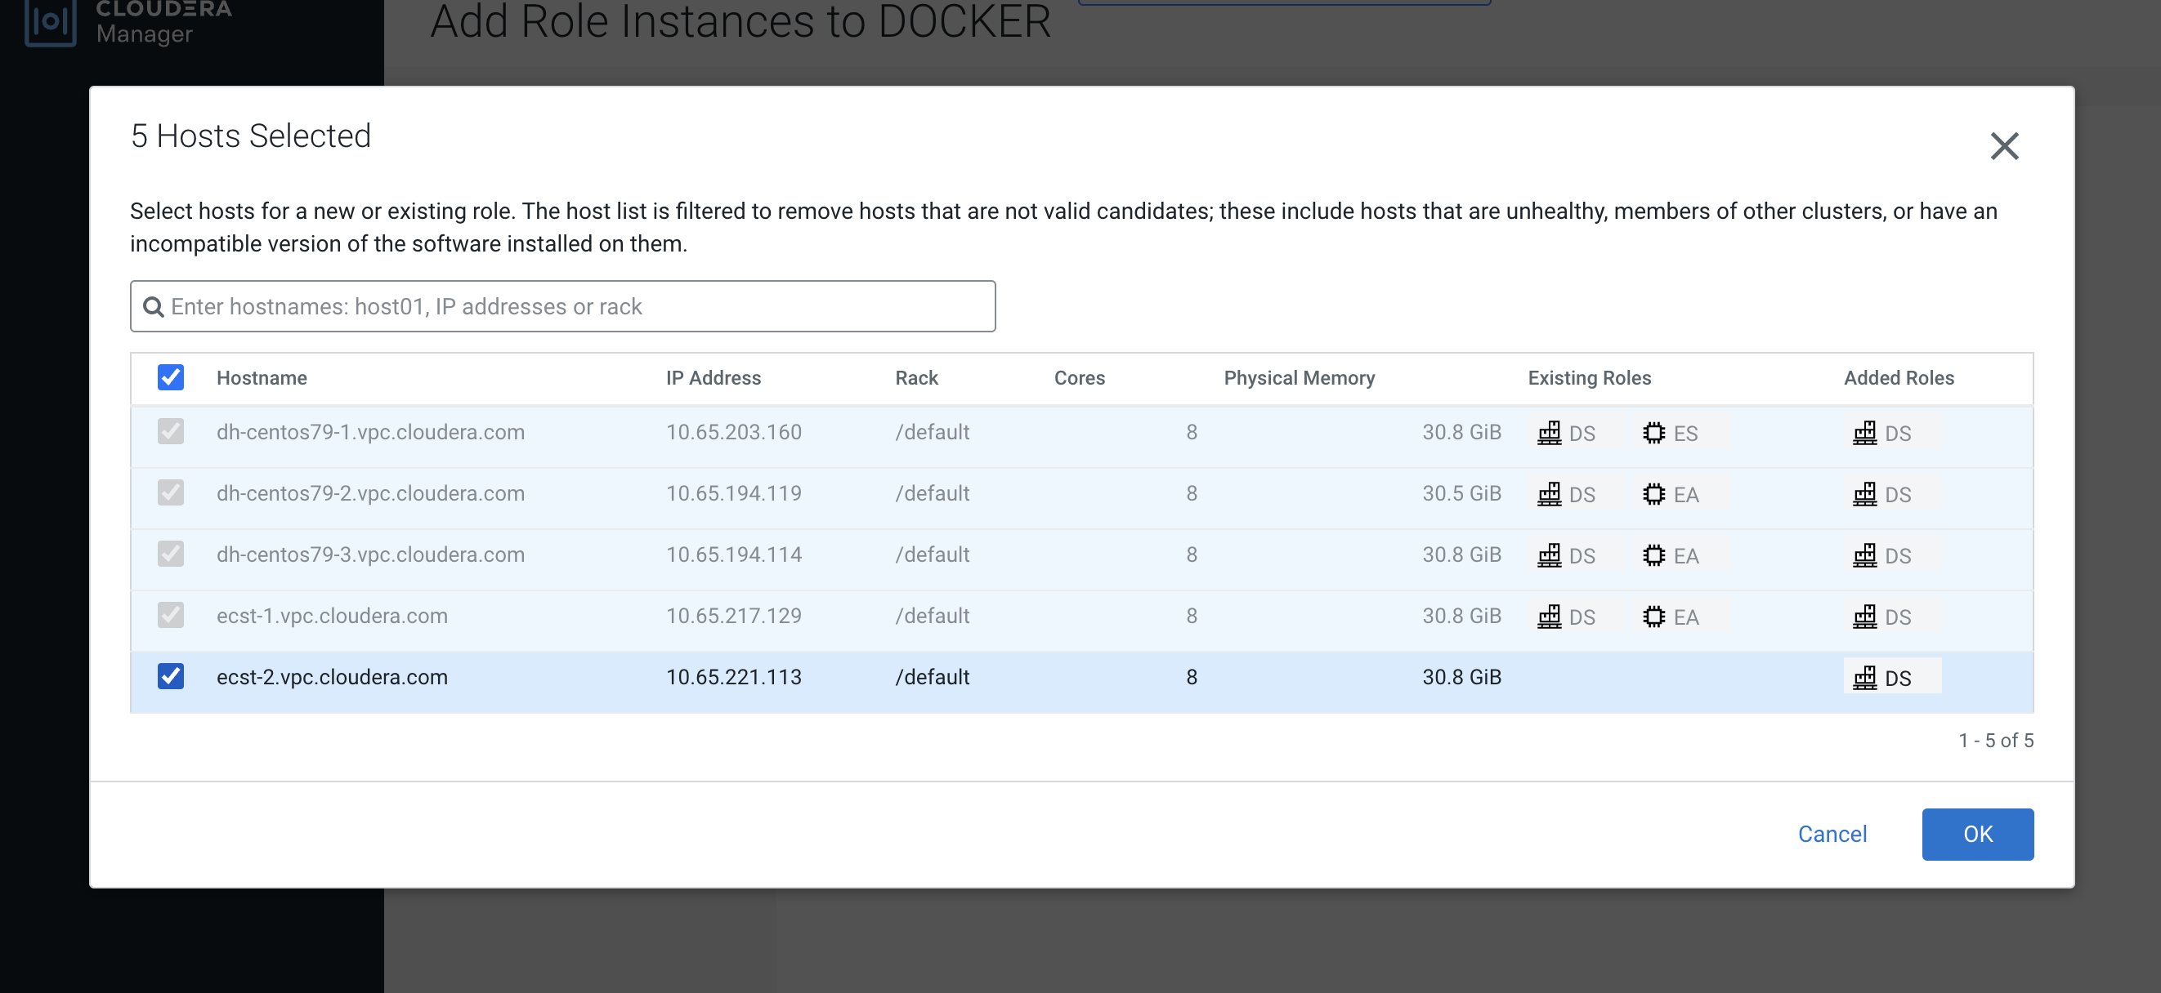
Task: Click the Cancel link
Action: (1832, 834)
